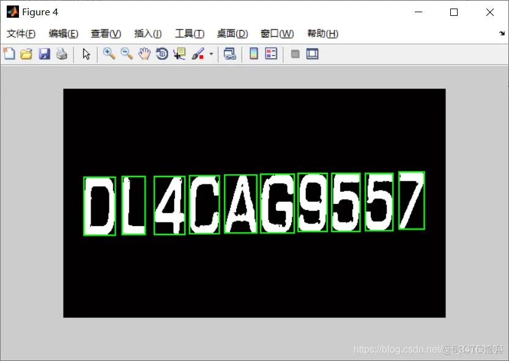This screenshot has width=509, height=361.
Task: Select the Data Cursor tool
Action: point(179,54)
